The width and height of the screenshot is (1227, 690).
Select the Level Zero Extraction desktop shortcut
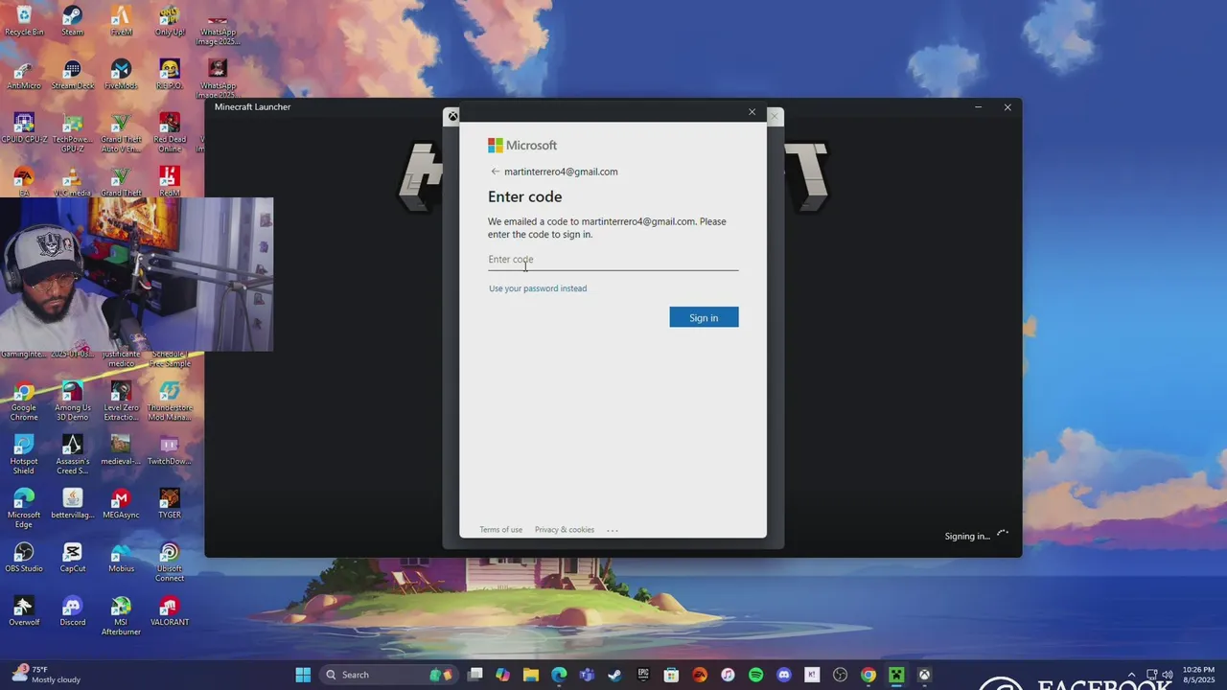(121, 402)
